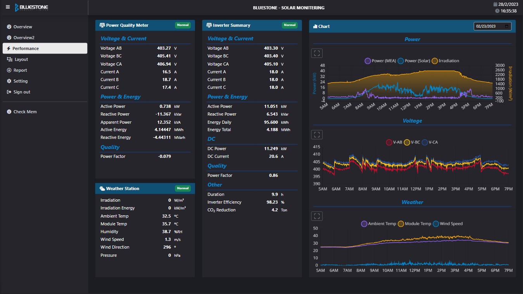The image size is (523, 294).
Task: Click the hamburger menu icon
Action: (x=8, y=7)
